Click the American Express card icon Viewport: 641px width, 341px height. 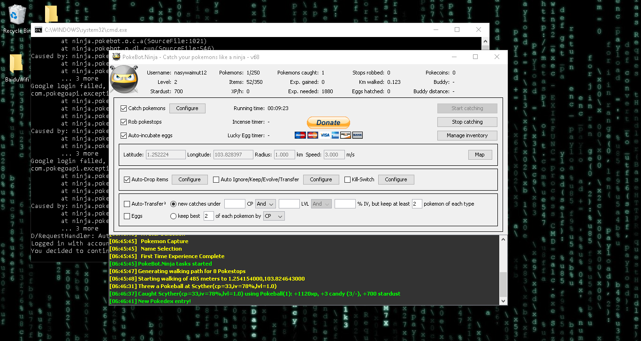pyautogui.click(x=335, y=135)
